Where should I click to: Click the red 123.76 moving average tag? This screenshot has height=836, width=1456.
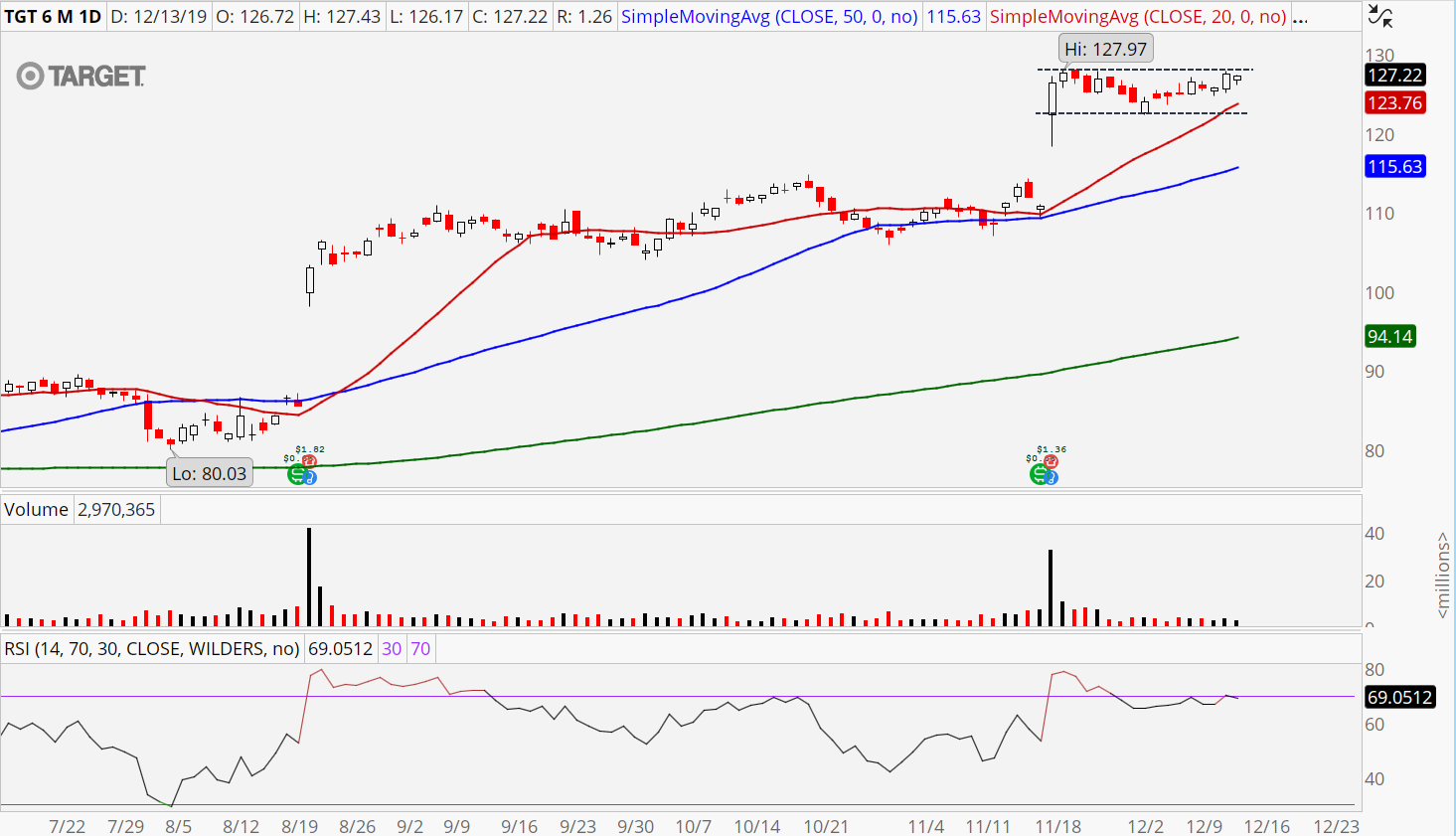coord(1394,103)
